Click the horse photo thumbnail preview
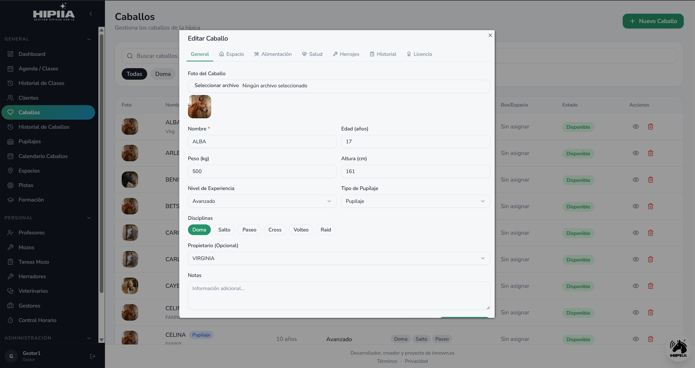Viewport: 695px width, 368px height. pyautogui.click(x=200, y=107)
